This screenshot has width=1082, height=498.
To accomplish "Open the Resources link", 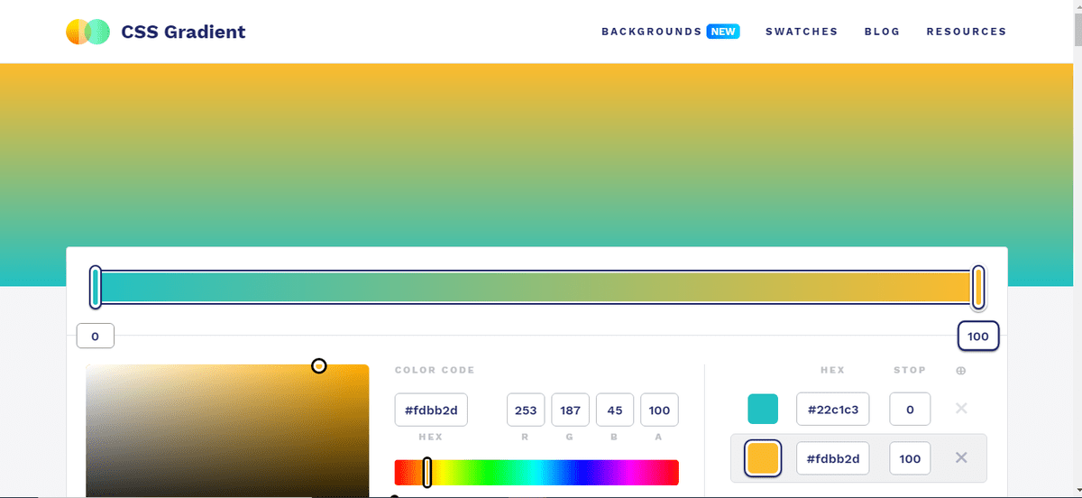I will click(x=966, y=32).
